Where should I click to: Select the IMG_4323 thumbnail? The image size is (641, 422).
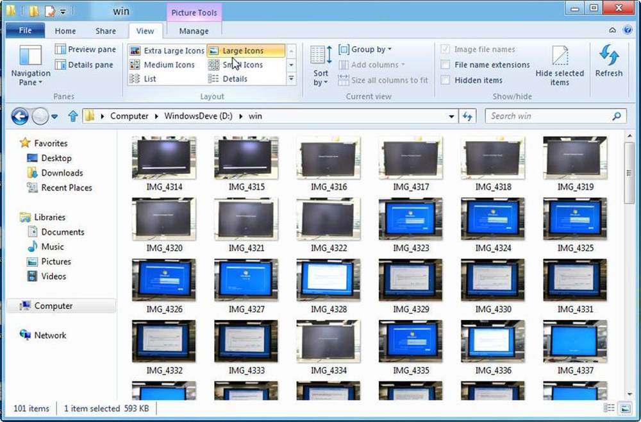point(410,219)
